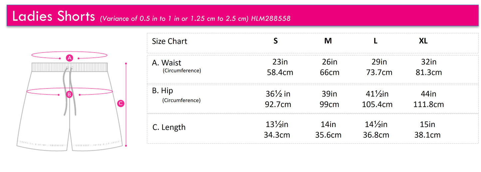Click the 23in waist value for S

pyautogui.click(x=280, y=62)
